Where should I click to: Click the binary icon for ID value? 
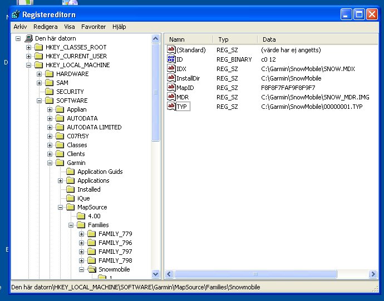click(x=171, y=59)
